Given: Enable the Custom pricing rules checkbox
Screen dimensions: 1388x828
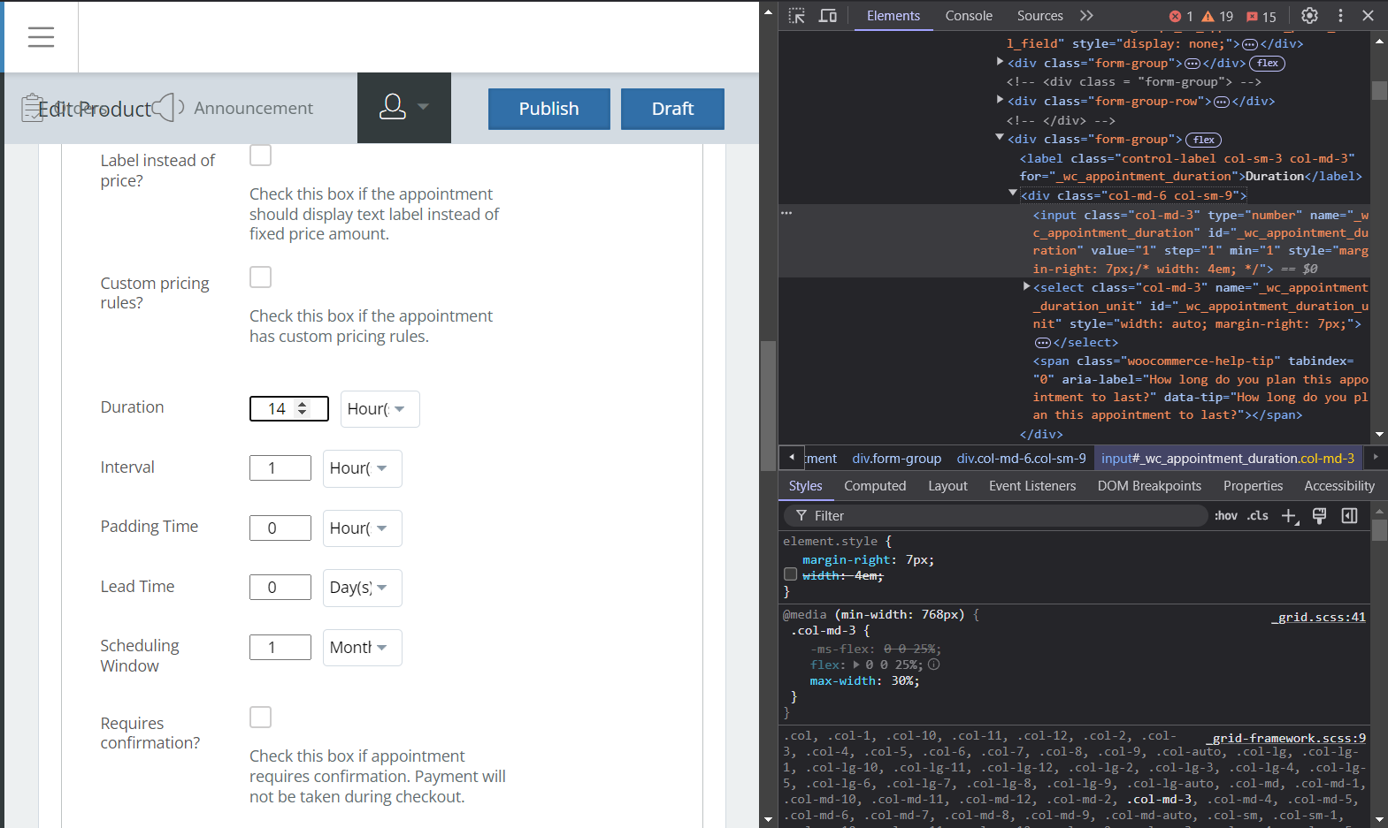Looking at the screenshot, I should 260,277.
